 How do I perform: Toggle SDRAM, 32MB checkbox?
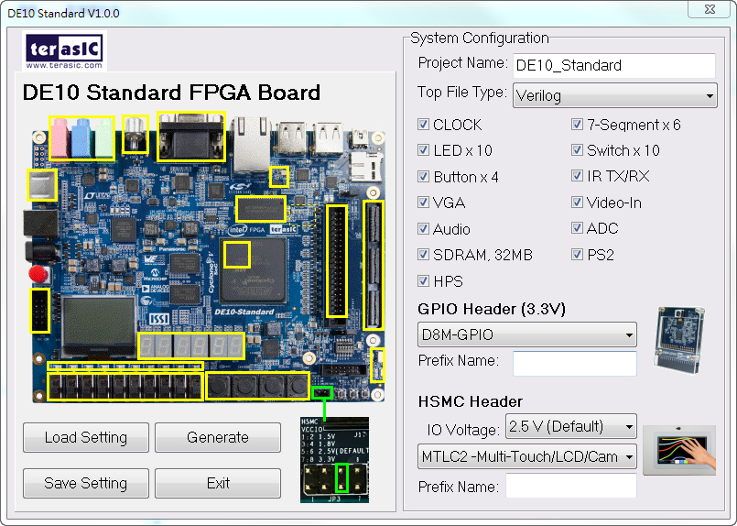pyautogui.click(x=423, y=255)
